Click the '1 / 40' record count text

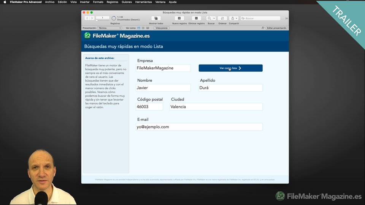120,17
